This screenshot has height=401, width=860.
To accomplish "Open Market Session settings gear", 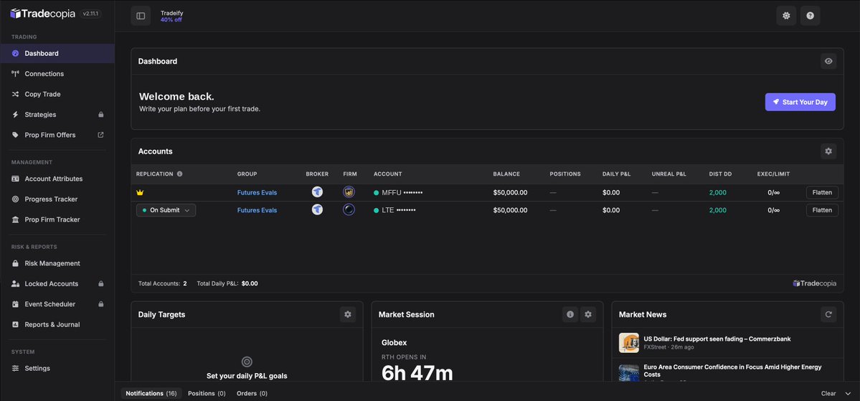I will (x=588, y=314).
